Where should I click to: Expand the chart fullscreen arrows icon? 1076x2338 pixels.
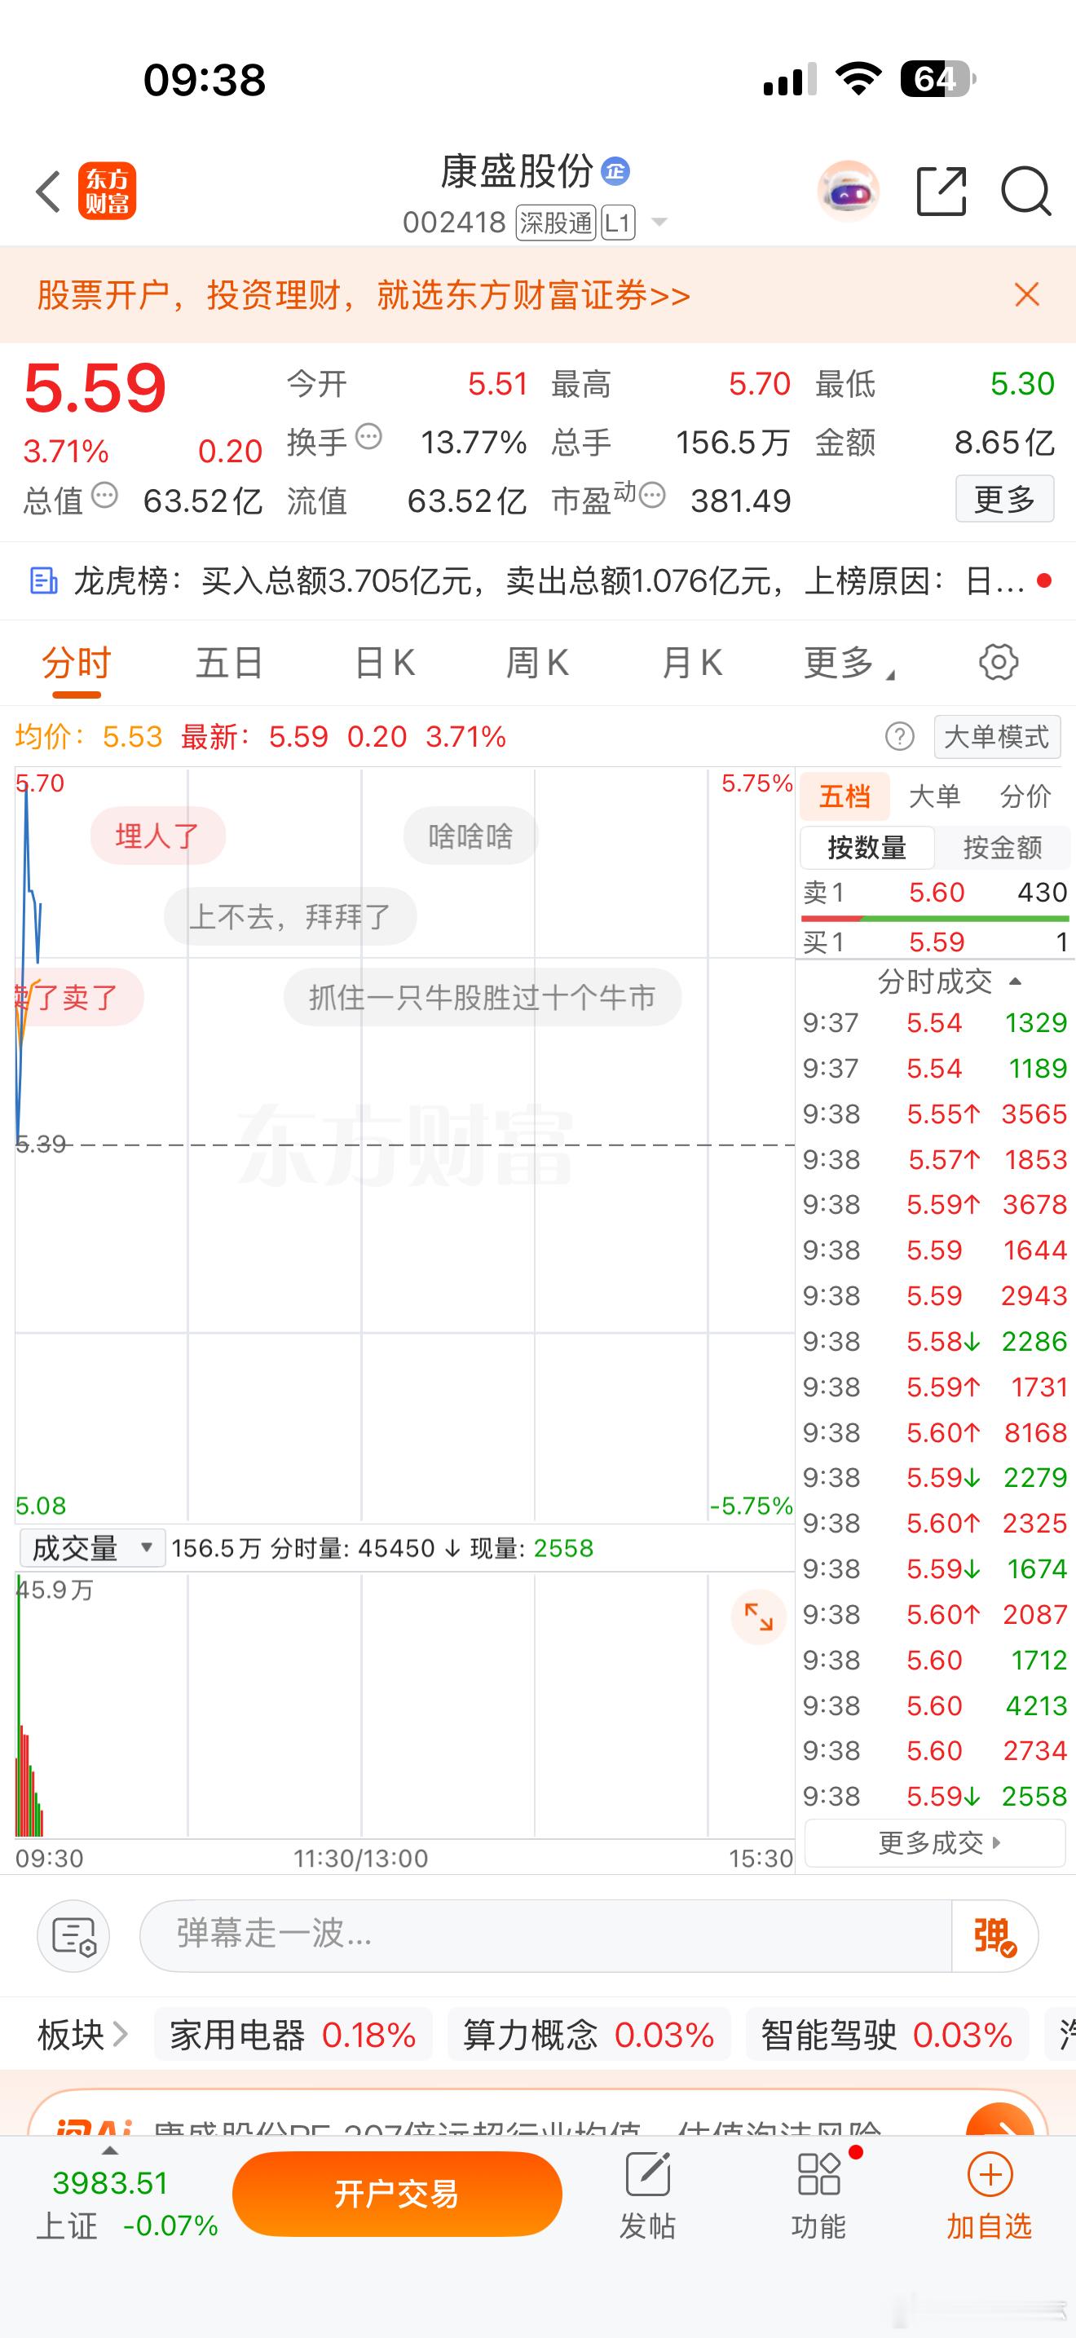757,1616
